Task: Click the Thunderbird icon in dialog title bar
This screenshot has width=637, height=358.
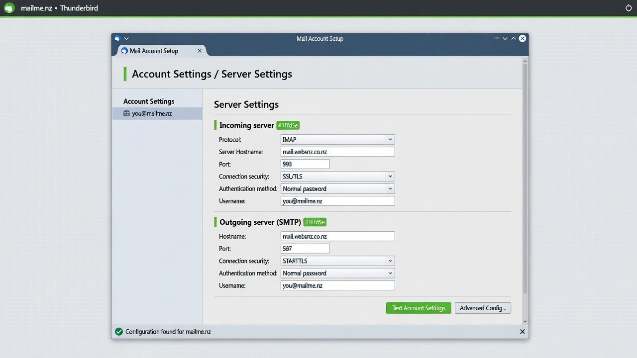Action: [x=118, y=38]
